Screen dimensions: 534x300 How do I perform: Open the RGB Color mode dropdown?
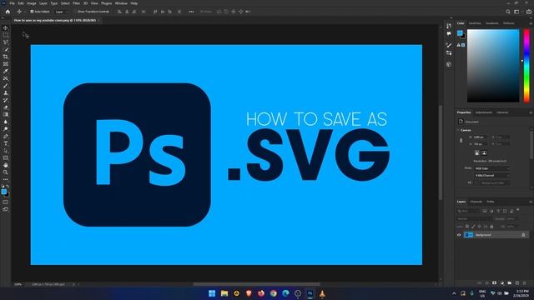point(492,168)
